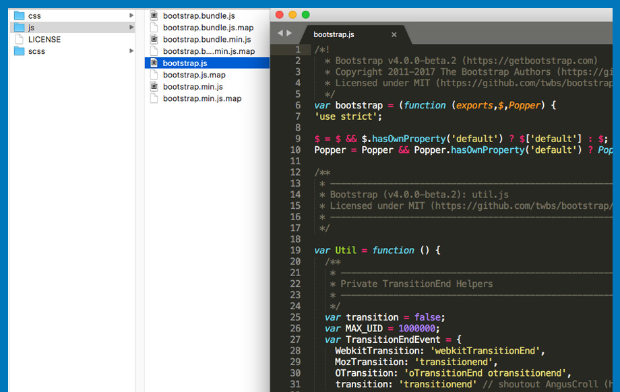Click the bootstrap.min.js file icon
The image size is (620, 392).
154,86
